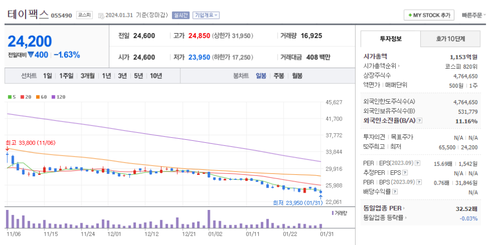Image resolution: width=492 pixels, height=245 pixels.
Task: Click the 외국인보유주식수 value 531,779
Action: (468, 111)
